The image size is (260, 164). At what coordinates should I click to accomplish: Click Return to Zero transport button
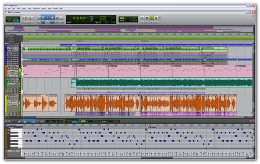point(142,22)
